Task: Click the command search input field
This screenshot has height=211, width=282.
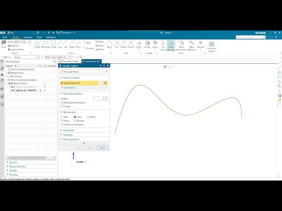Action: pyautogui.click(x=249, y=37)
